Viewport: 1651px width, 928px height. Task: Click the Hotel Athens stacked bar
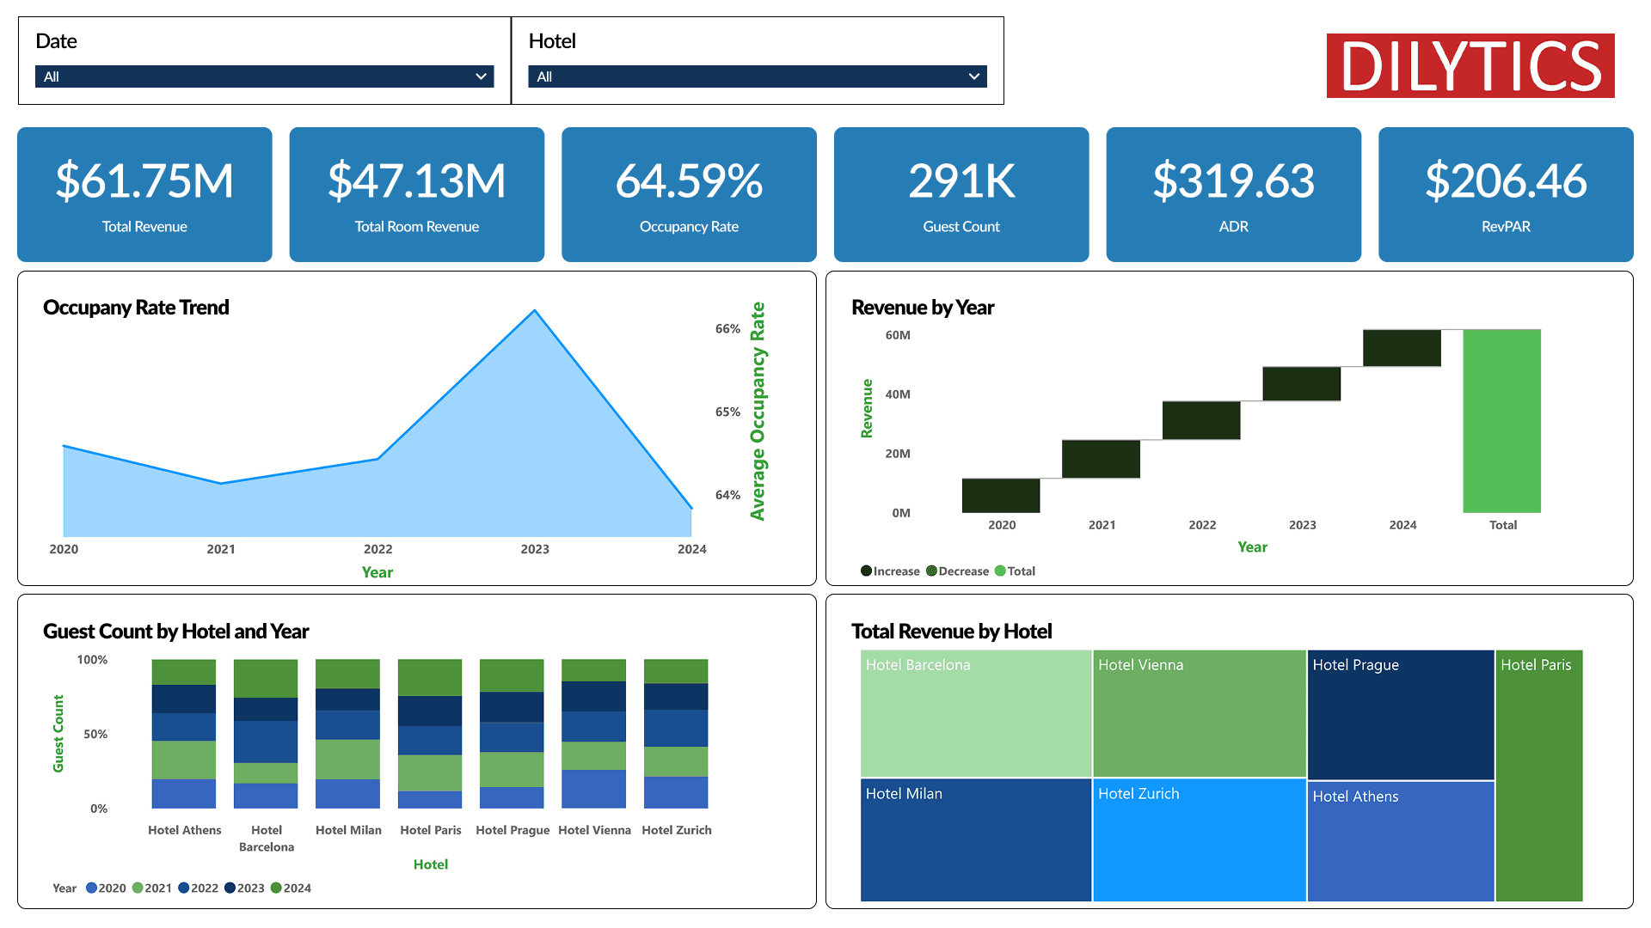click(184, 733)
